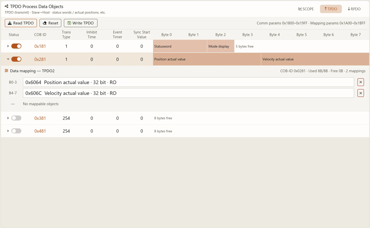Click the Data mapping sliders icon

click(7, 71)
